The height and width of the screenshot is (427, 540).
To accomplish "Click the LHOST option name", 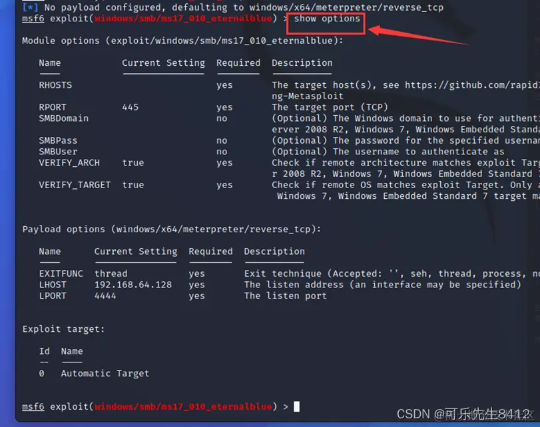I will (53, 285).
